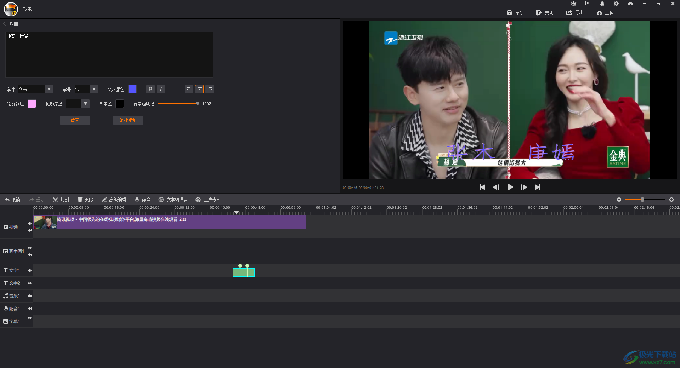680x368 pixels.
Task: Adjust the 背景透明度 slider handle
Action: coord(198,103)
